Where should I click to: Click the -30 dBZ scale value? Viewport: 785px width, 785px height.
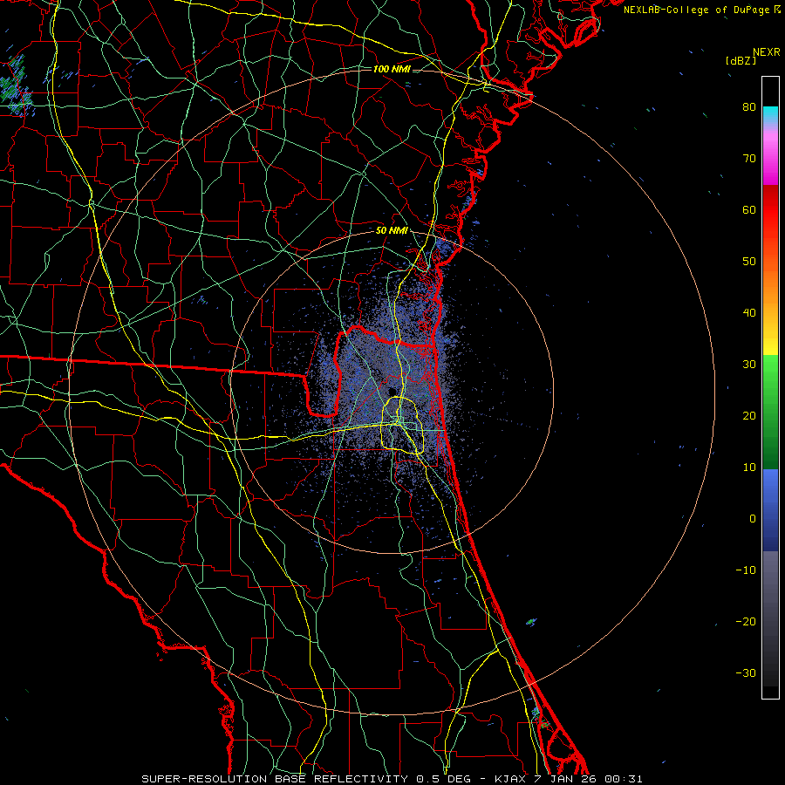(746, 673)
